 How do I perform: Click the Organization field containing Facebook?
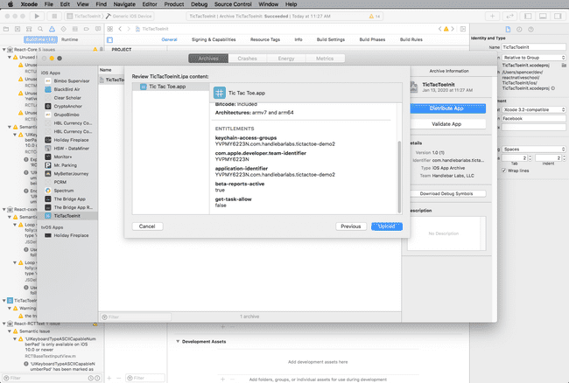tap(533, 119)
